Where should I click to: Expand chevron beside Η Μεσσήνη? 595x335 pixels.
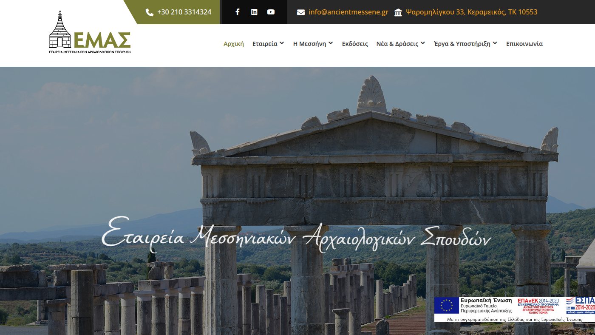[331, 43]
